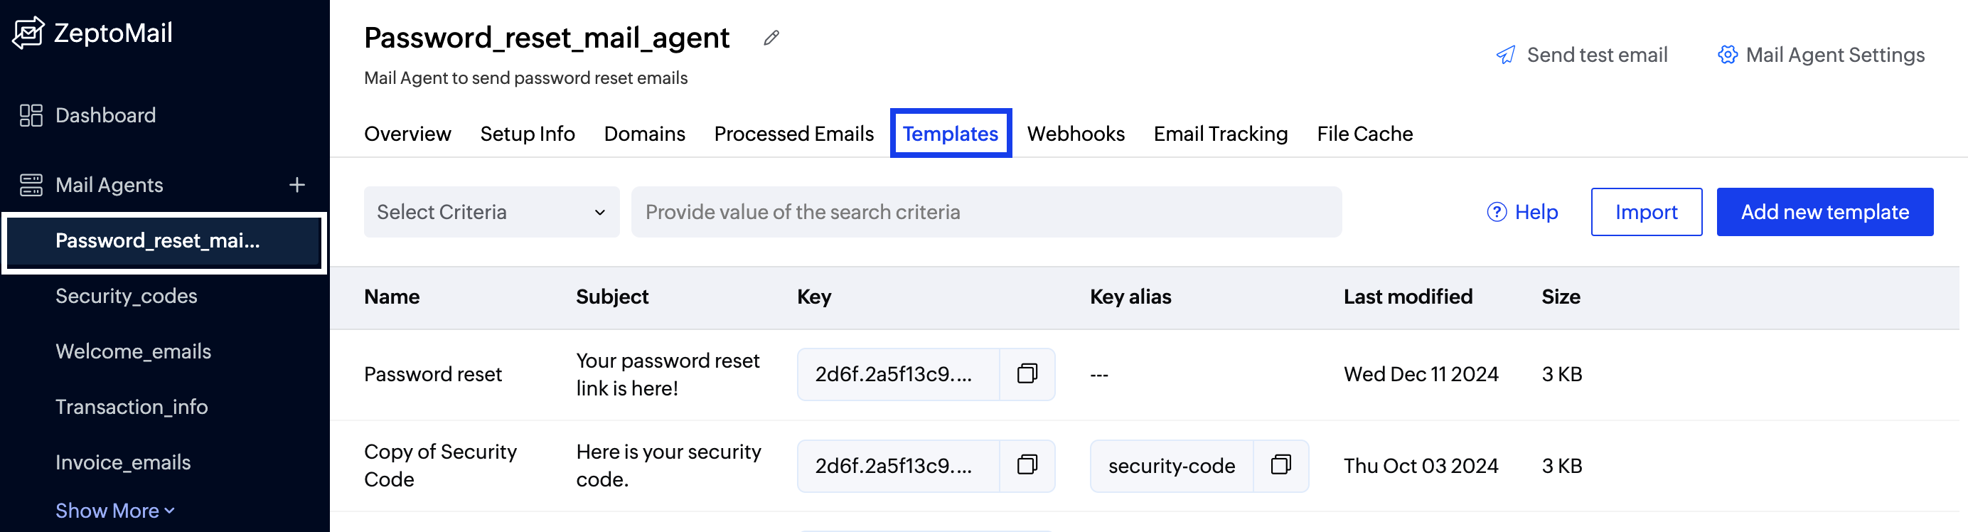Image resolution: width=1968 pixels, height=532 pixels.
Task: Click the plus icon beside Mail Agents
Action: [x=297, y=185]
